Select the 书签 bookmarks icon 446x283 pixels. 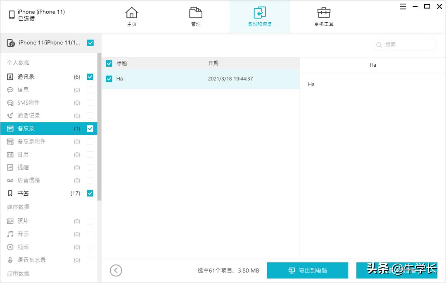pyautogui.click(x=10, y=193)
